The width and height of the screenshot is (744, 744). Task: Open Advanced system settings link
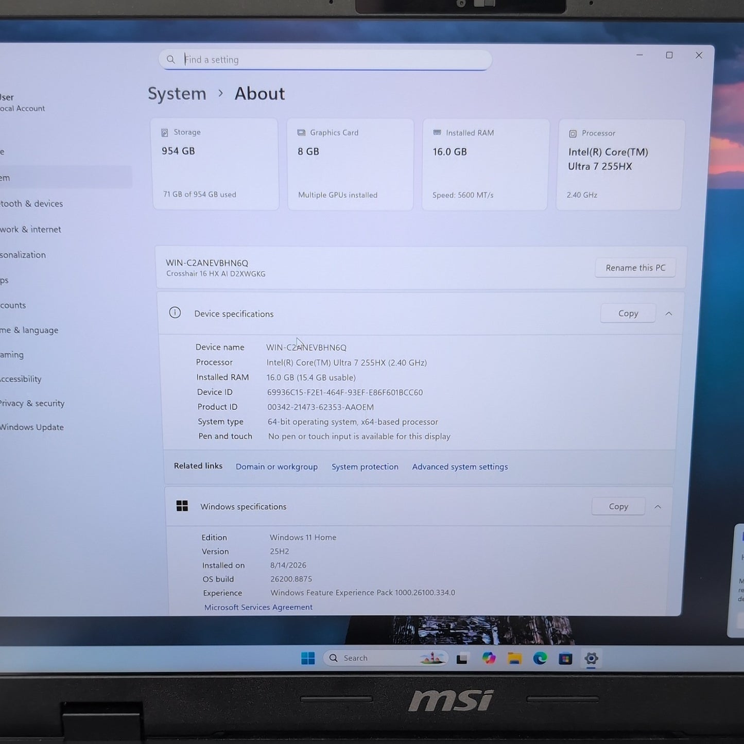coord(460,467)
